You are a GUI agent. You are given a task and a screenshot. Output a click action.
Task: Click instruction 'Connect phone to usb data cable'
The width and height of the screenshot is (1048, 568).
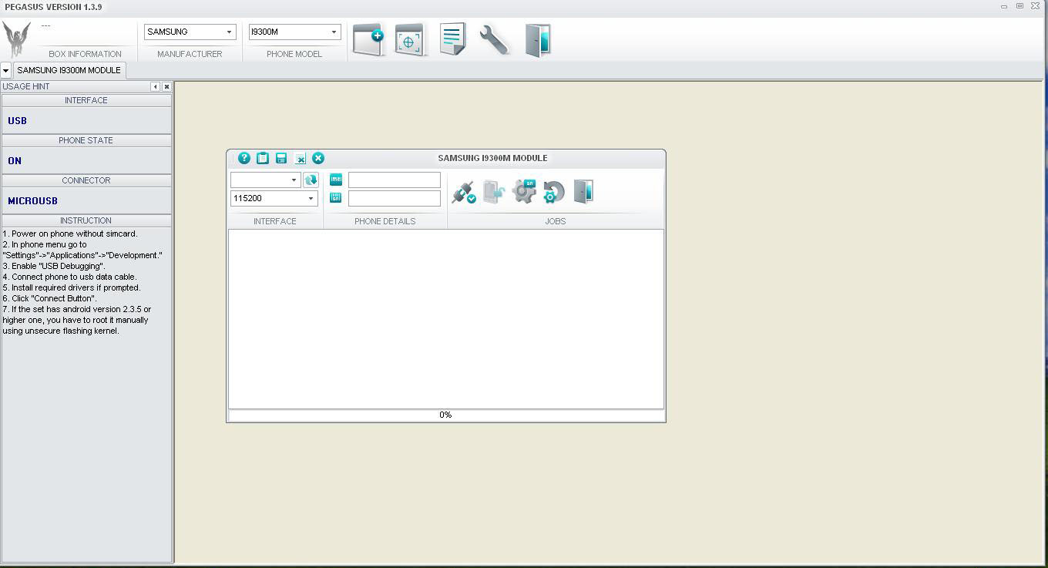tap(69, 277)
